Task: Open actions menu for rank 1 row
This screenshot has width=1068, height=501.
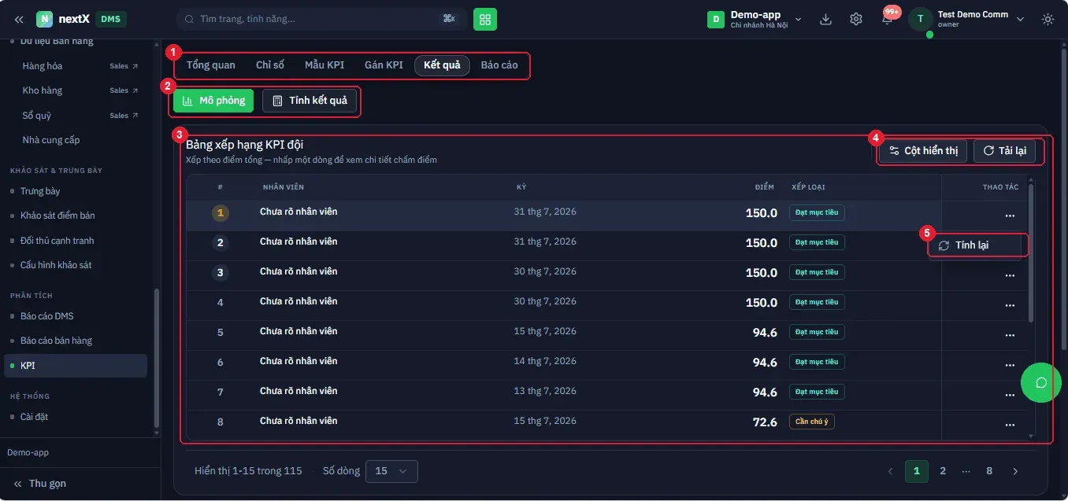Action: 1010,216
